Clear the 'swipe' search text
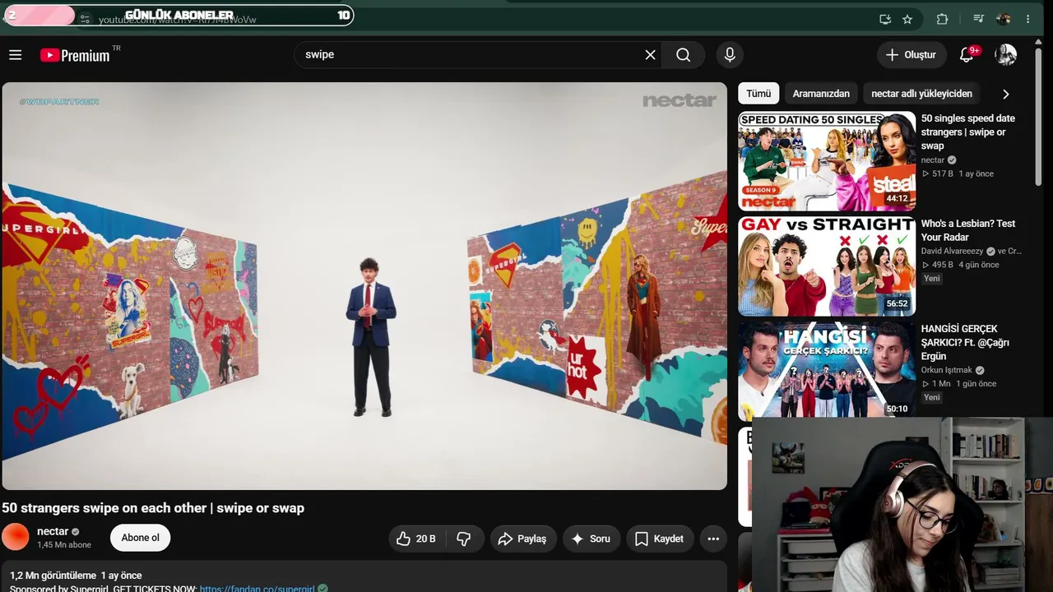This screenshot has height=592, width=1053. coord(650,55)
